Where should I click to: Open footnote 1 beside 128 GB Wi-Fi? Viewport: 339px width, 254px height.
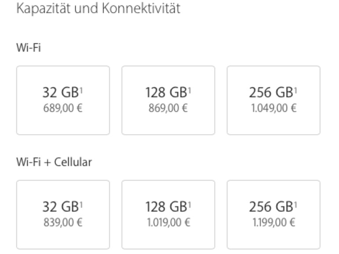pyautogui.click(x=190, y=90)
